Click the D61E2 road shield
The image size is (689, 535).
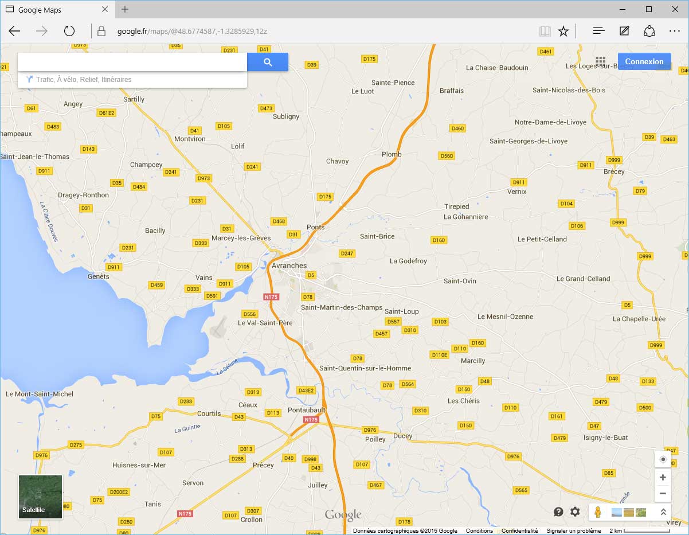click(107, 113)
